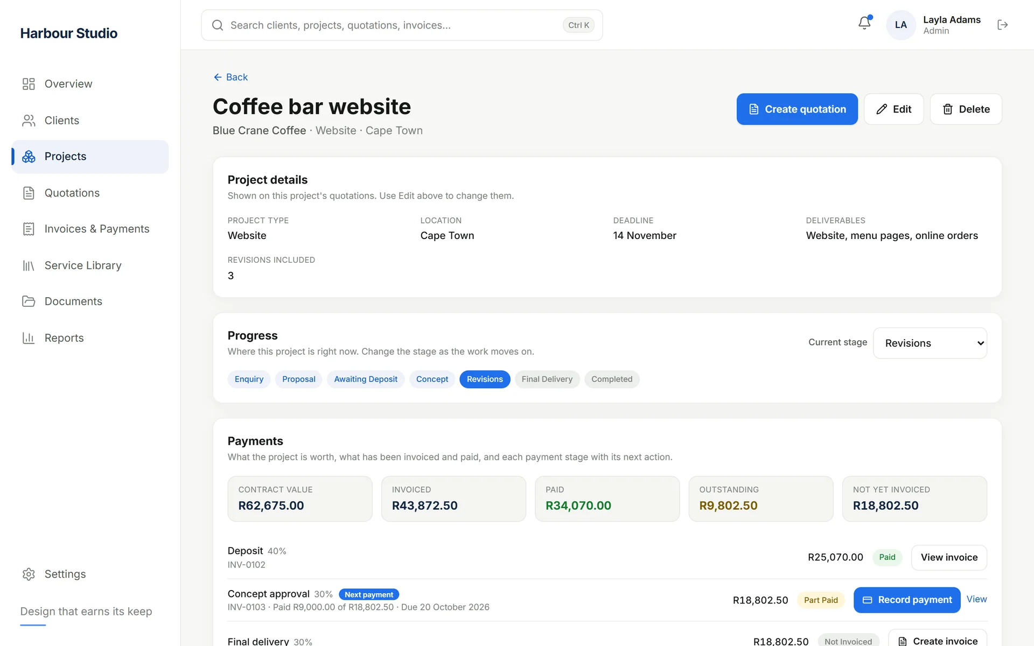This screenshot has height=646, width=1034.
Task: Click the trash icon on Delete
Action: tap(948, 109)
